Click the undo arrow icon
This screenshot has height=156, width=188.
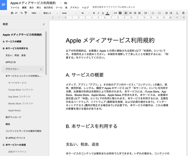17,13
